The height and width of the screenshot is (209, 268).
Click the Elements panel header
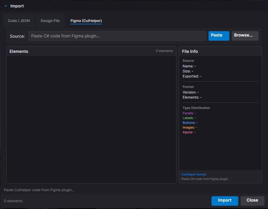pyautogui.click(x=19, y=51)
